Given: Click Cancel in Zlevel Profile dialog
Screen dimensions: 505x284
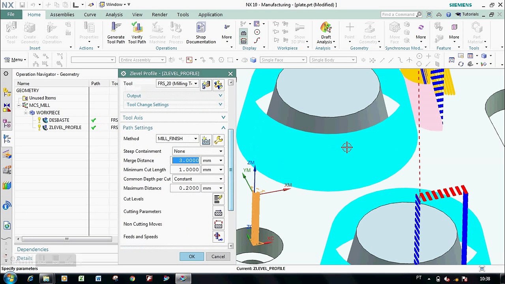Looking at the screenshot, I should [x=218, y=256].
